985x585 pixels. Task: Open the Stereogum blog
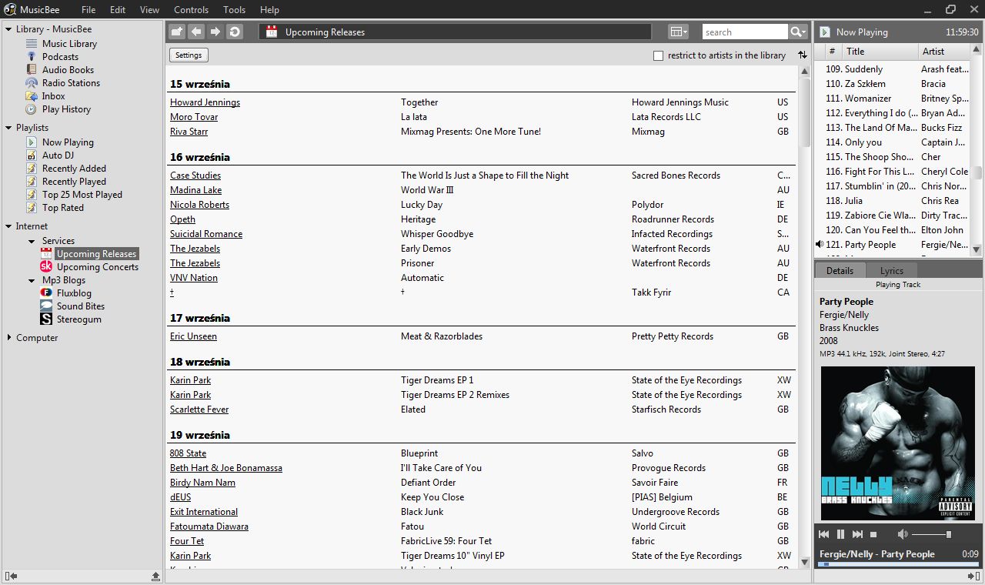[x=78, y=319]
